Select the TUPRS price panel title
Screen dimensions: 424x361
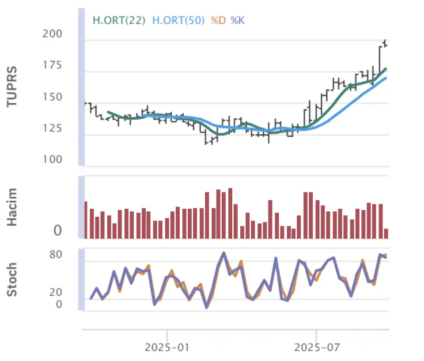(x=12, y=87)
